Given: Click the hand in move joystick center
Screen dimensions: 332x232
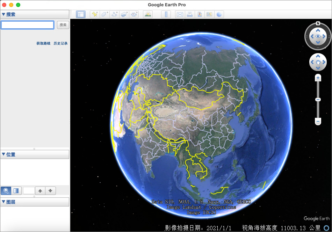Looking at the screenshot, I should coord(318,62).
